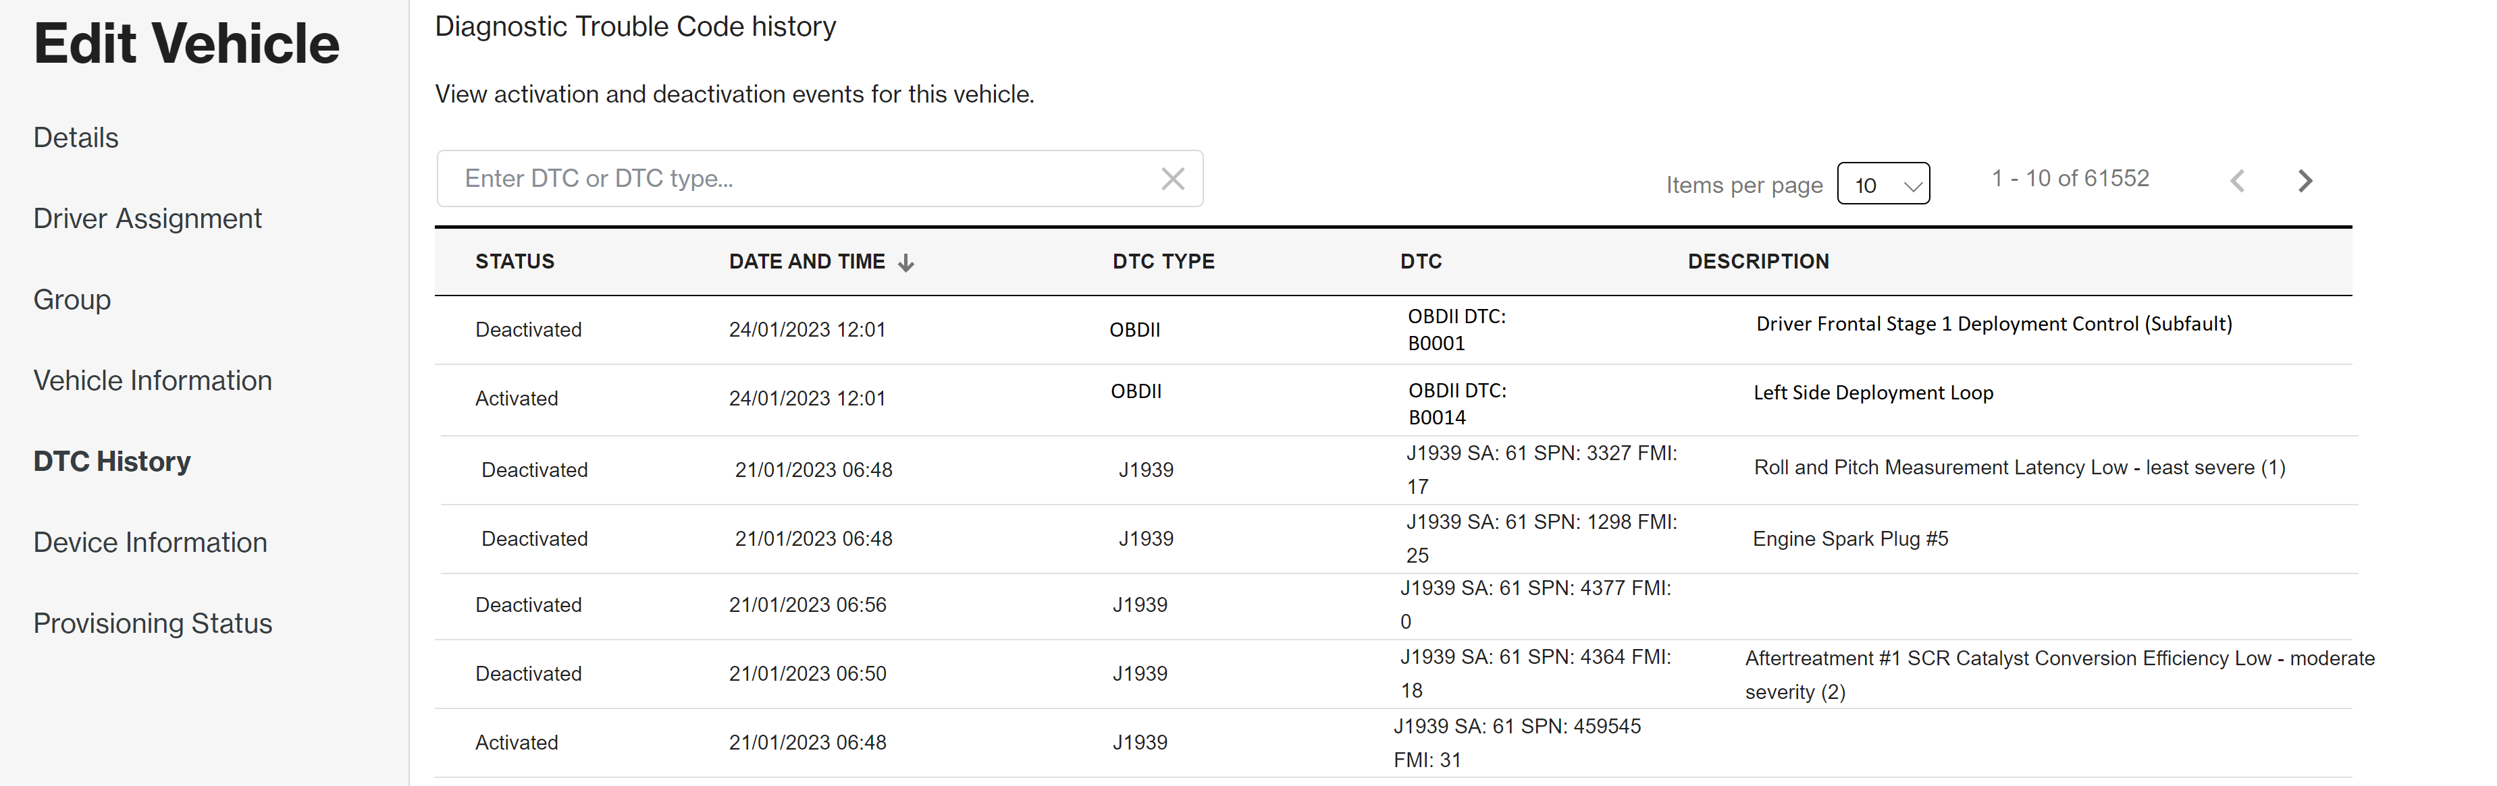Open Provisioning Status section
The image size is (2497, 786).
pyautogui.click(x=152, y=623)
